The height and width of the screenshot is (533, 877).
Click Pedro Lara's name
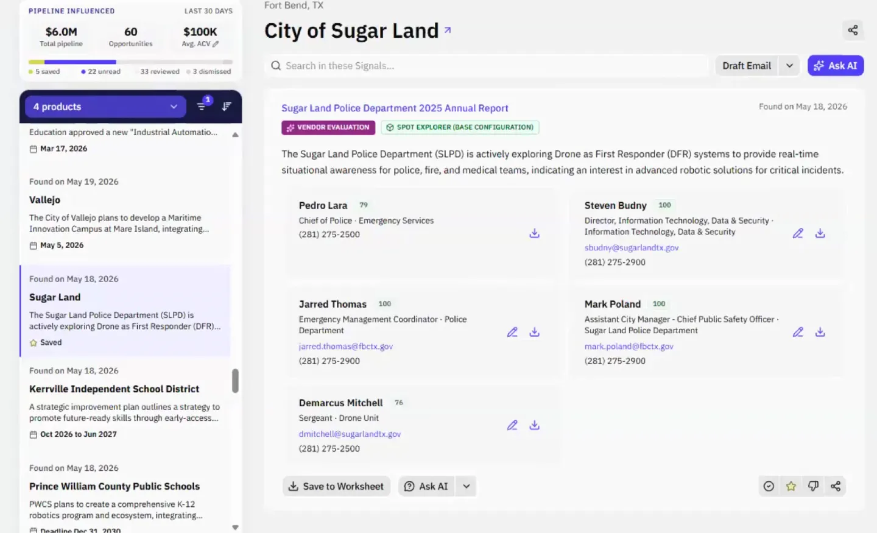pos(323,205)
